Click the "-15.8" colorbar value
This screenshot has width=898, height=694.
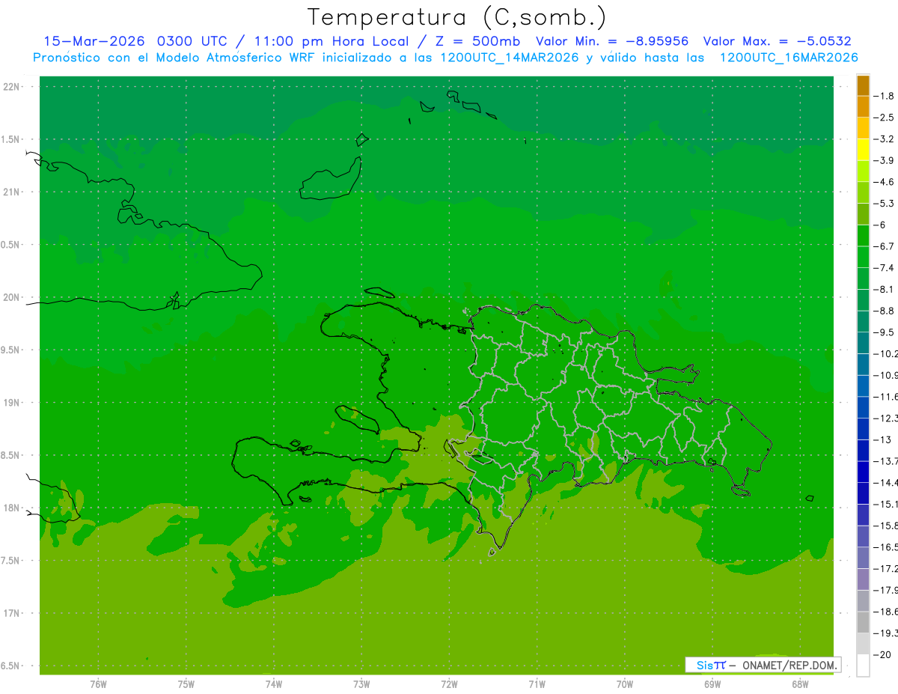[x=885, y=525]
